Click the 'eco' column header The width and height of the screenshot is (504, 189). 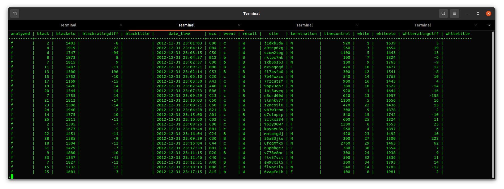coord(213,34)
